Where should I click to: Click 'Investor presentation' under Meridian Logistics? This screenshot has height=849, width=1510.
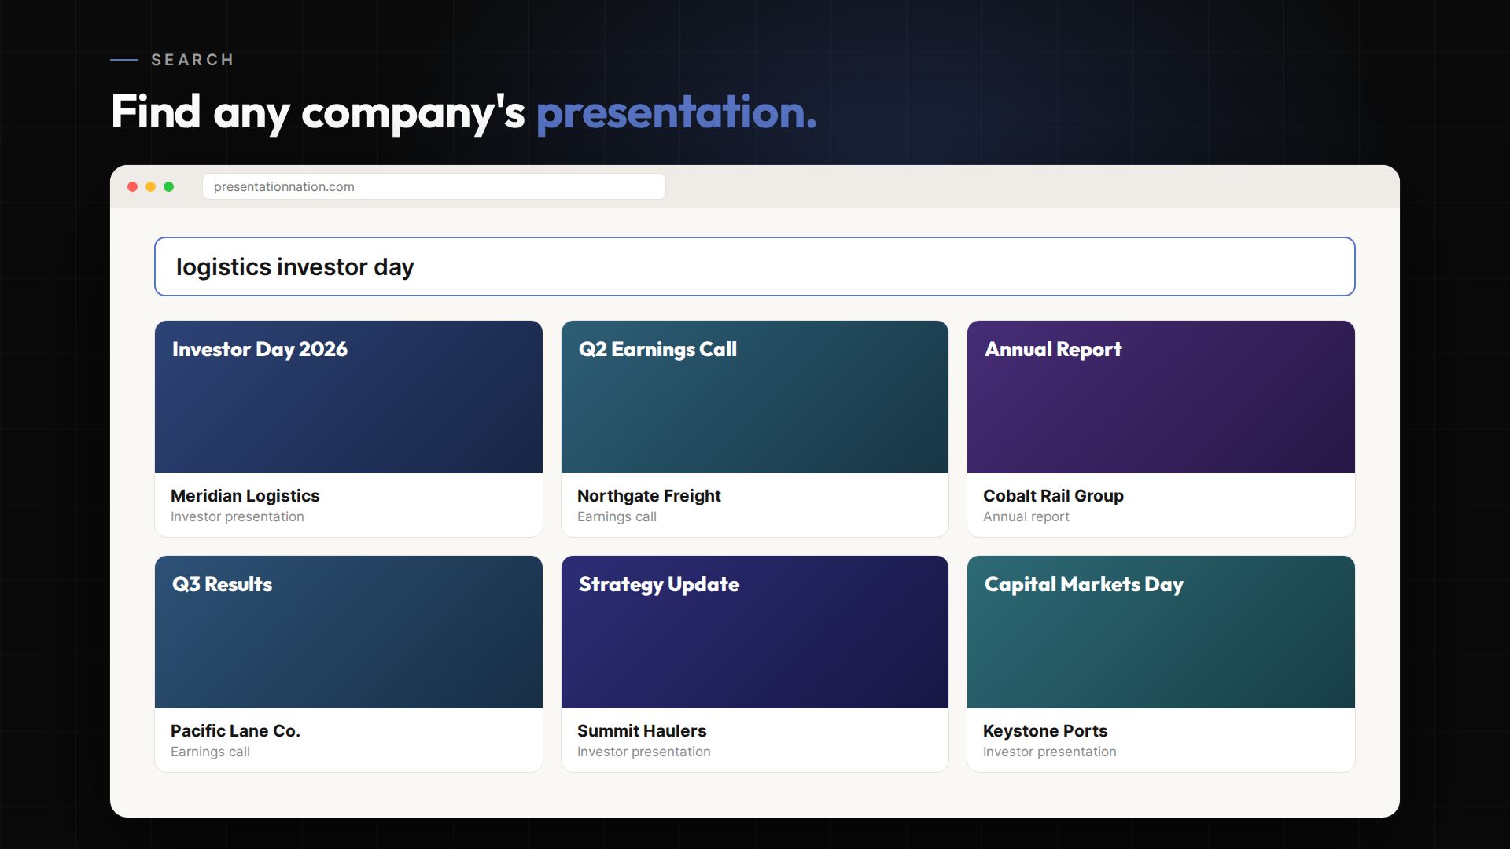(238, 516)
